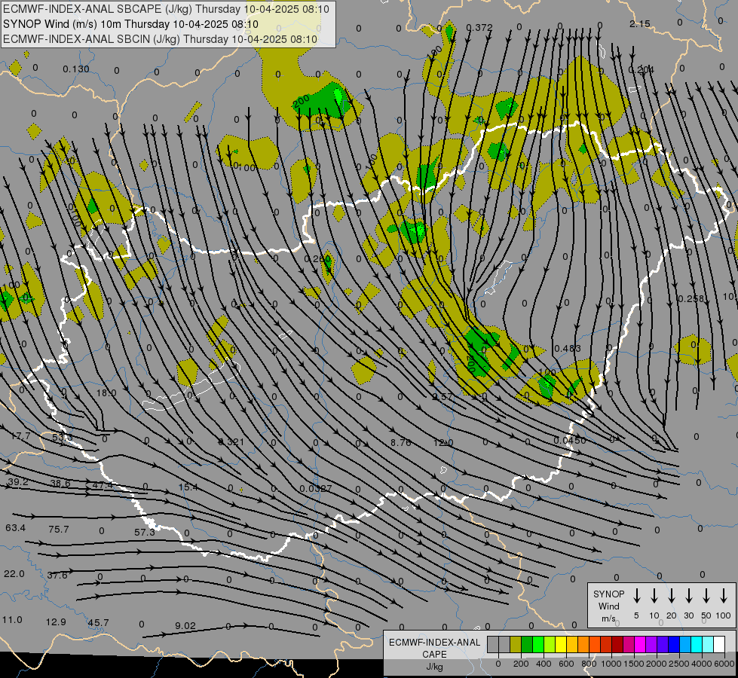Screen dimensions: 738x678
Task: Click the value 57.3 on the map
Action: [145, 532]
